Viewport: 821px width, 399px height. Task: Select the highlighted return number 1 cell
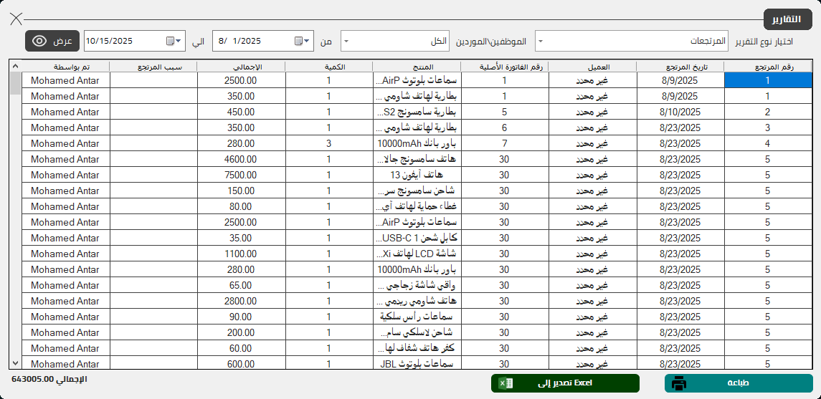click(768, 80)
